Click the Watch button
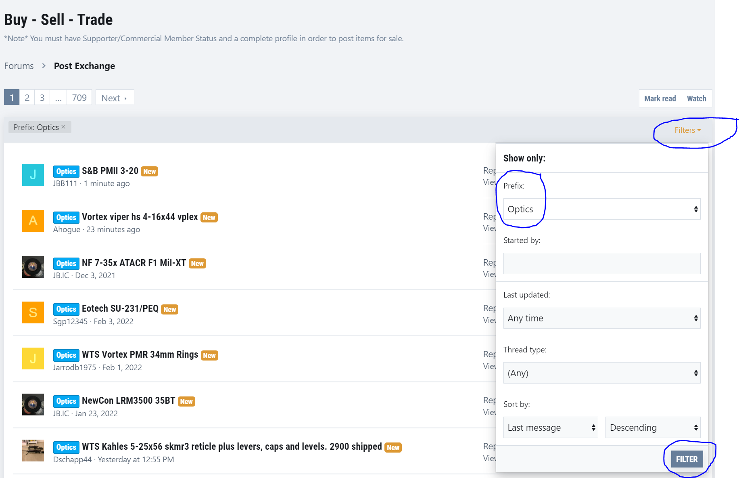Screen dimensions: 739x478 (x=697, y=99)
